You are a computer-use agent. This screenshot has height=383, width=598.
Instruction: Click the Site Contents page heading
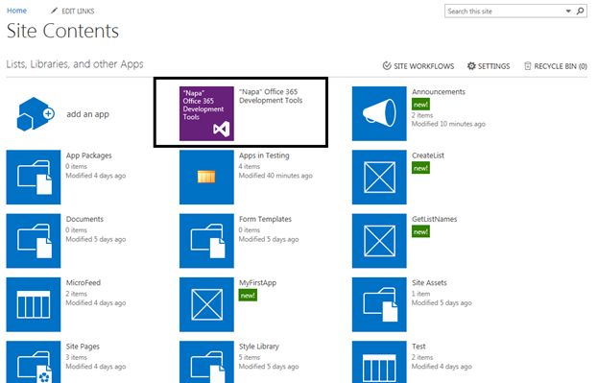(63, 31)
